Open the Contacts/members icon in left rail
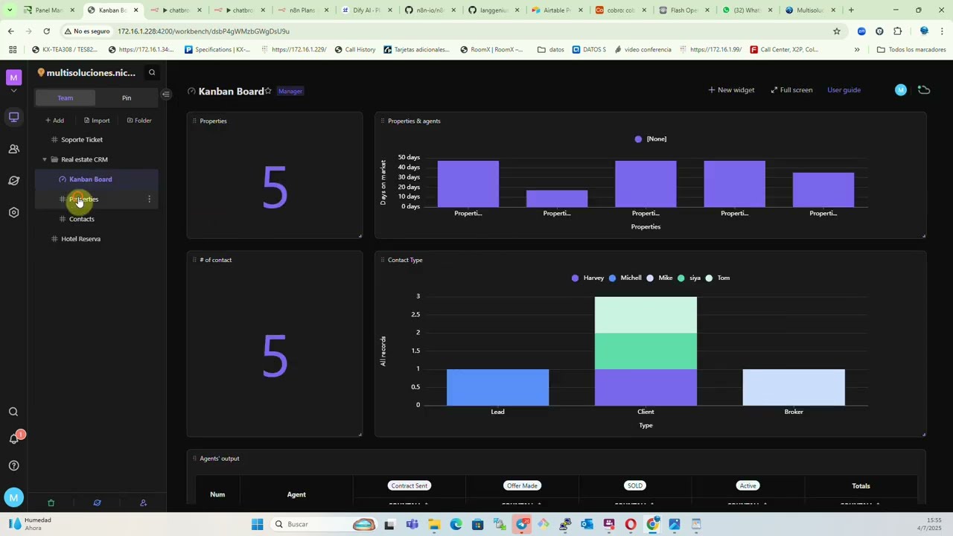This screenshot has width=953, height=536. click(x=13, y=149)
